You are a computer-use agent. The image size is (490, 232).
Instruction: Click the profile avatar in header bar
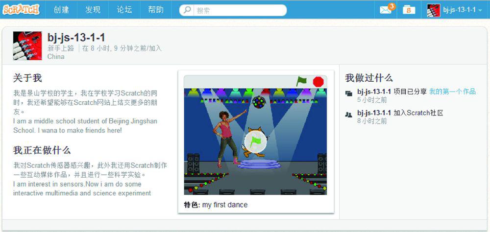434,10
